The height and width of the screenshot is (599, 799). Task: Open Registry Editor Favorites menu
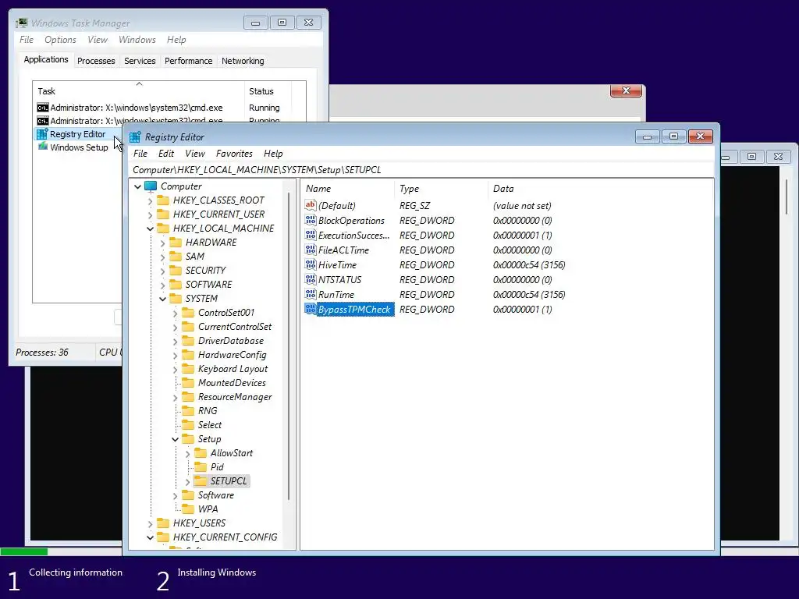click(x=234, y=154)
